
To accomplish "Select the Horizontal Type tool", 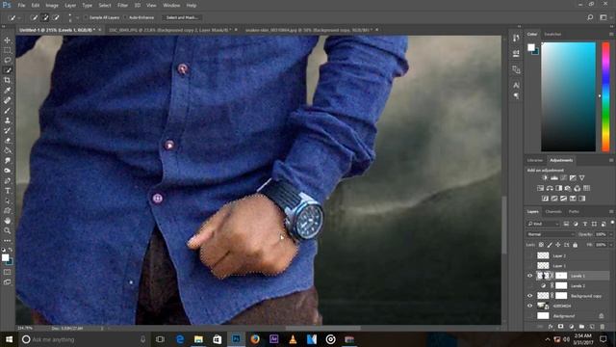I will [7, 191].
